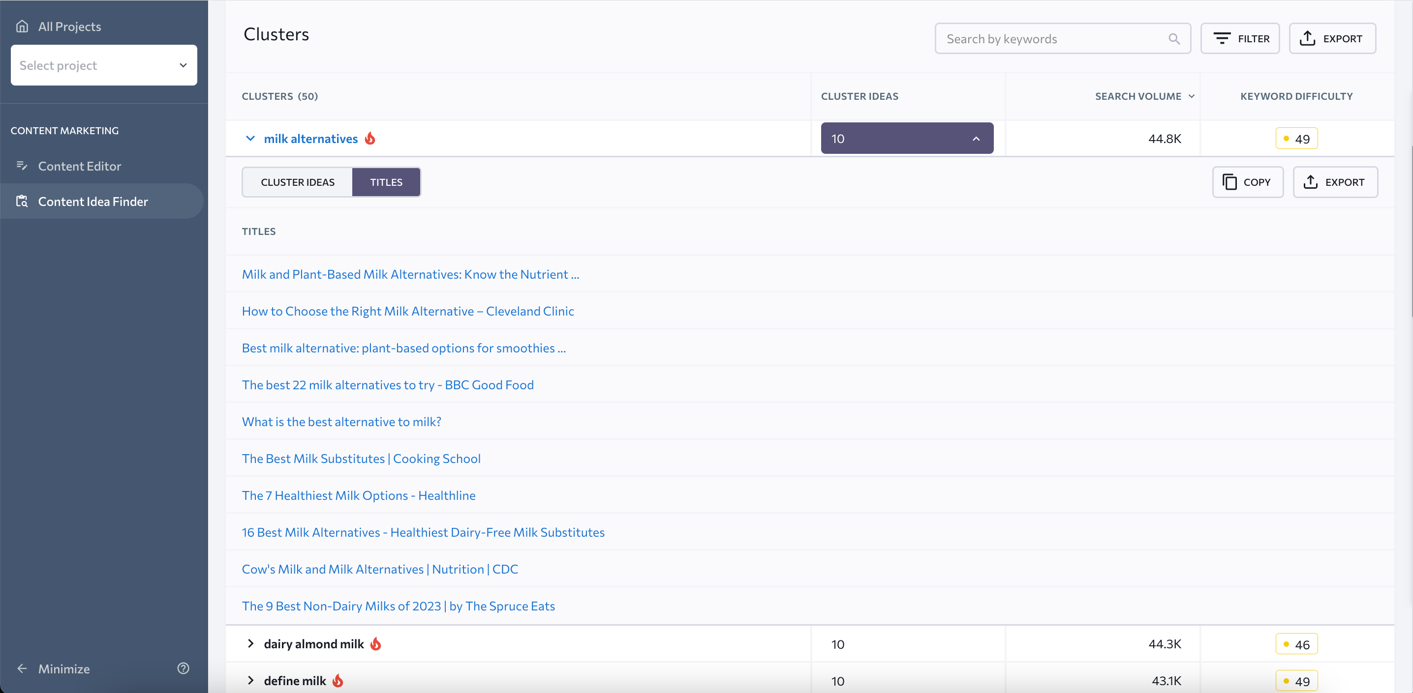The width and height of the screenshot is (1413, 693).
Task: Switch to the CLUSTER IDEAS tab
Action: pyautogui.click(x=297, y=182)
